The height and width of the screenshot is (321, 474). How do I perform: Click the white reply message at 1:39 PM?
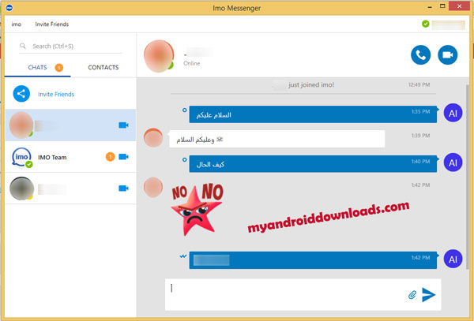coord(277,139)
